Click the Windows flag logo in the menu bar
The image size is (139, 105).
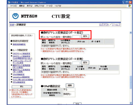point(130,6)
